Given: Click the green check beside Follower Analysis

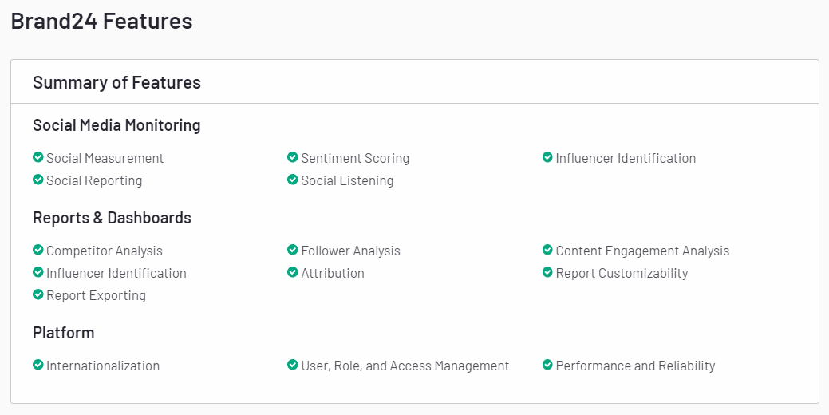Looking at the screenshot, I should pos(293,250).
